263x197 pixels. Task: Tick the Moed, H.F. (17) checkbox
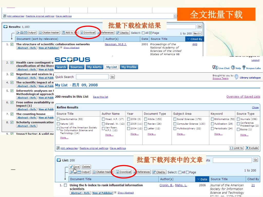(103, 119)
